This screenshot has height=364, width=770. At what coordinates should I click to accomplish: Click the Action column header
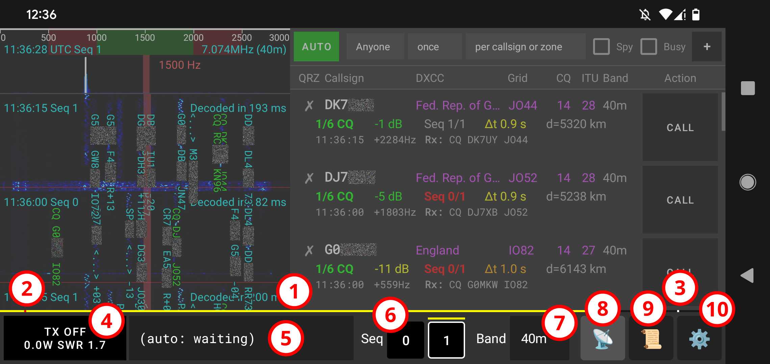tap(680, 78)
